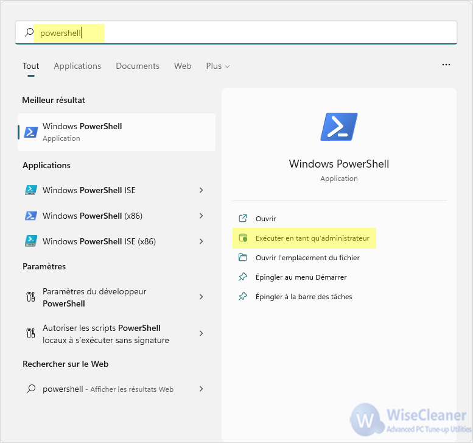
Task: Select Windows PowerShell ISE (x86) result text
Action: pyautogui.click(x=99, y=241)
